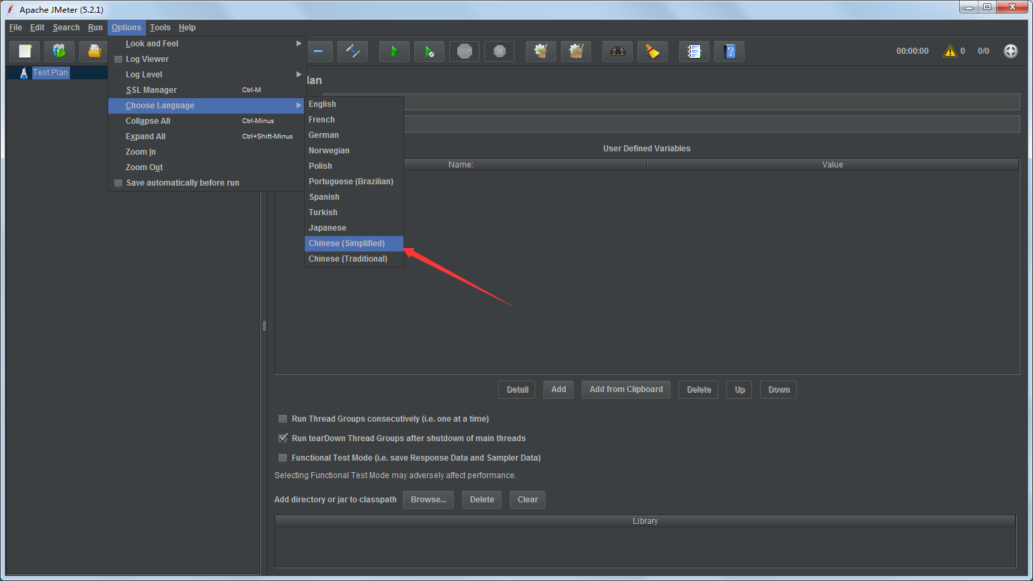The height and width of the screenshot is (581, 1033).
Task: Select Japanese language
Action: (x=354, y=228)
